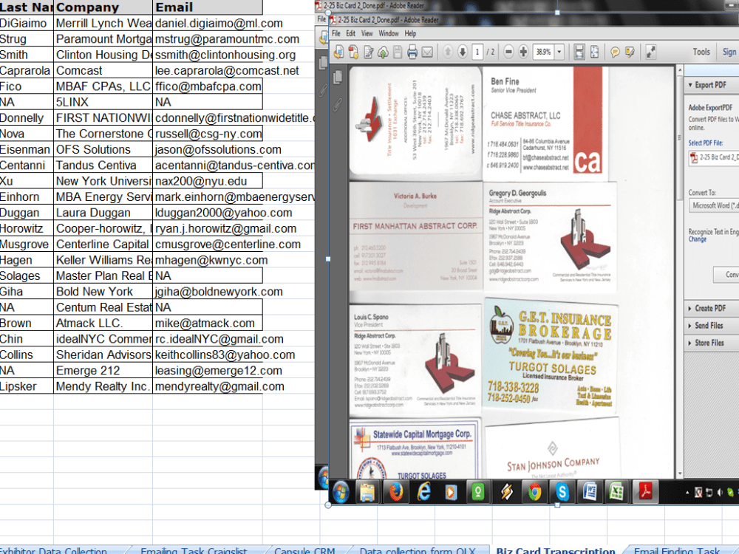The image size is (739, 554).
Task: Click the Email envelope icon in Reader toolbar
Action: 427,52
